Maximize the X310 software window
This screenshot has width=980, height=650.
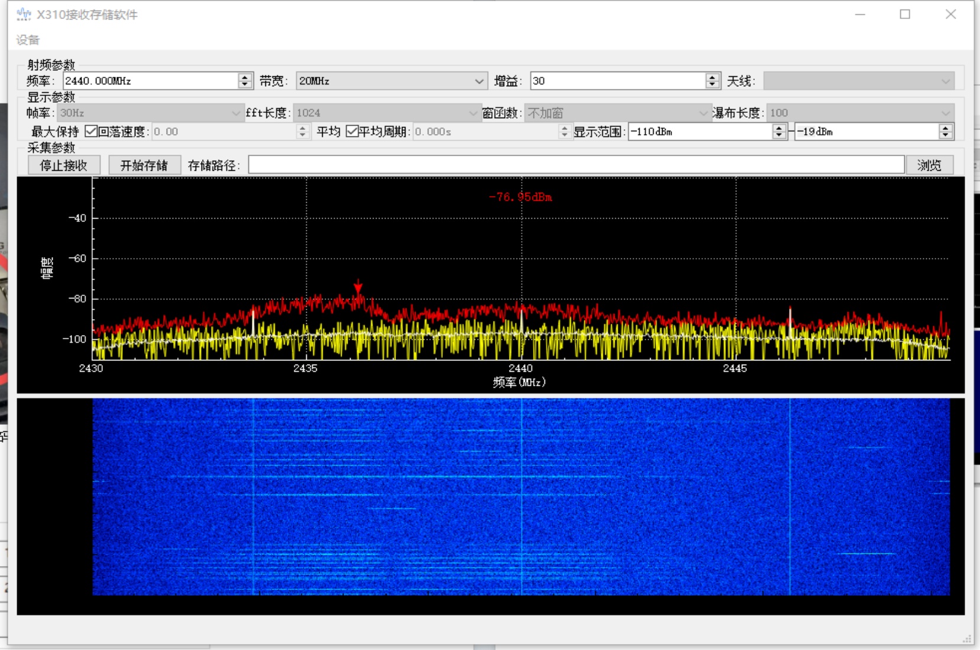[904, 14]
